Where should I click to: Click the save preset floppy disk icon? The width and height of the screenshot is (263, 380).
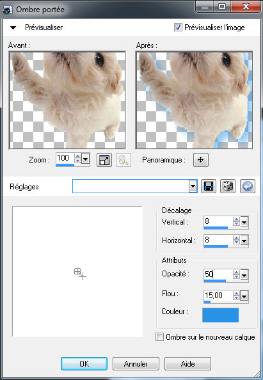[x=209, y=186]
